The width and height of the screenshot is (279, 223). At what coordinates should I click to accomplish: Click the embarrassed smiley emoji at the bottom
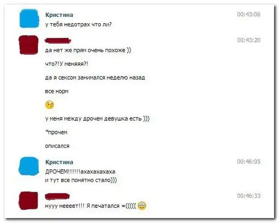(142, 206)
